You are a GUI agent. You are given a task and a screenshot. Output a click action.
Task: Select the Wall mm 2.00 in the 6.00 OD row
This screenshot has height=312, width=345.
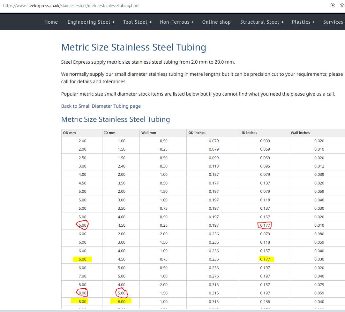(x=164, y=234)
